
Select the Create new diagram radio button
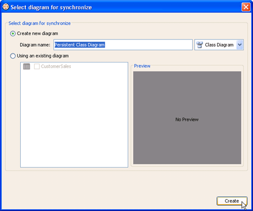click(13, 34)
